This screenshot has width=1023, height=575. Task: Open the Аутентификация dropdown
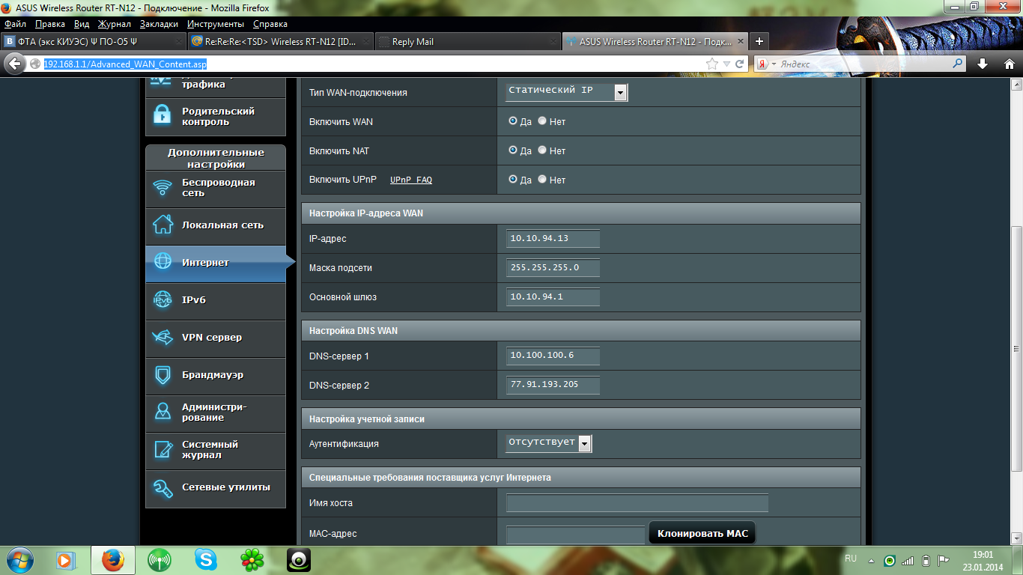(549, 443)
